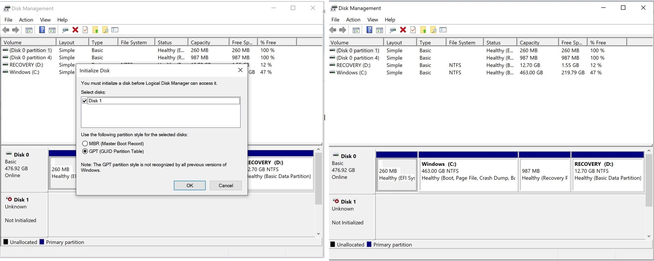The image size is (654, 261).
Task: Open the View menu in the right window
Action: (373, 20)
